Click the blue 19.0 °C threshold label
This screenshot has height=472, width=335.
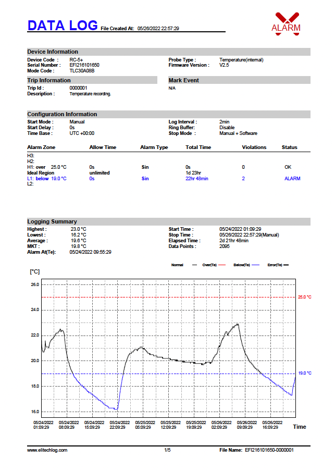pos(305,373)
